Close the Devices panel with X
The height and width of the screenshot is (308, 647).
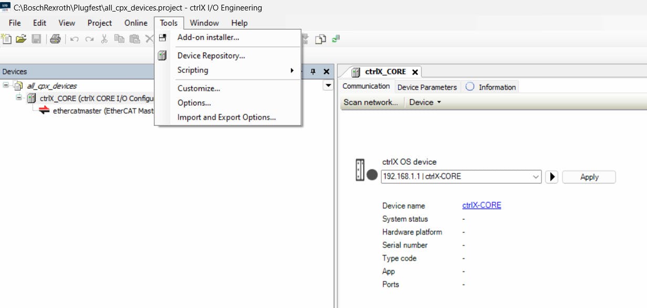point(326,71)
